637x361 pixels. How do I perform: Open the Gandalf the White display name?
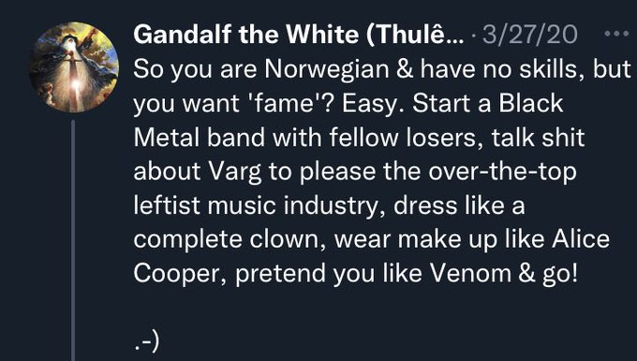[298, 35]
